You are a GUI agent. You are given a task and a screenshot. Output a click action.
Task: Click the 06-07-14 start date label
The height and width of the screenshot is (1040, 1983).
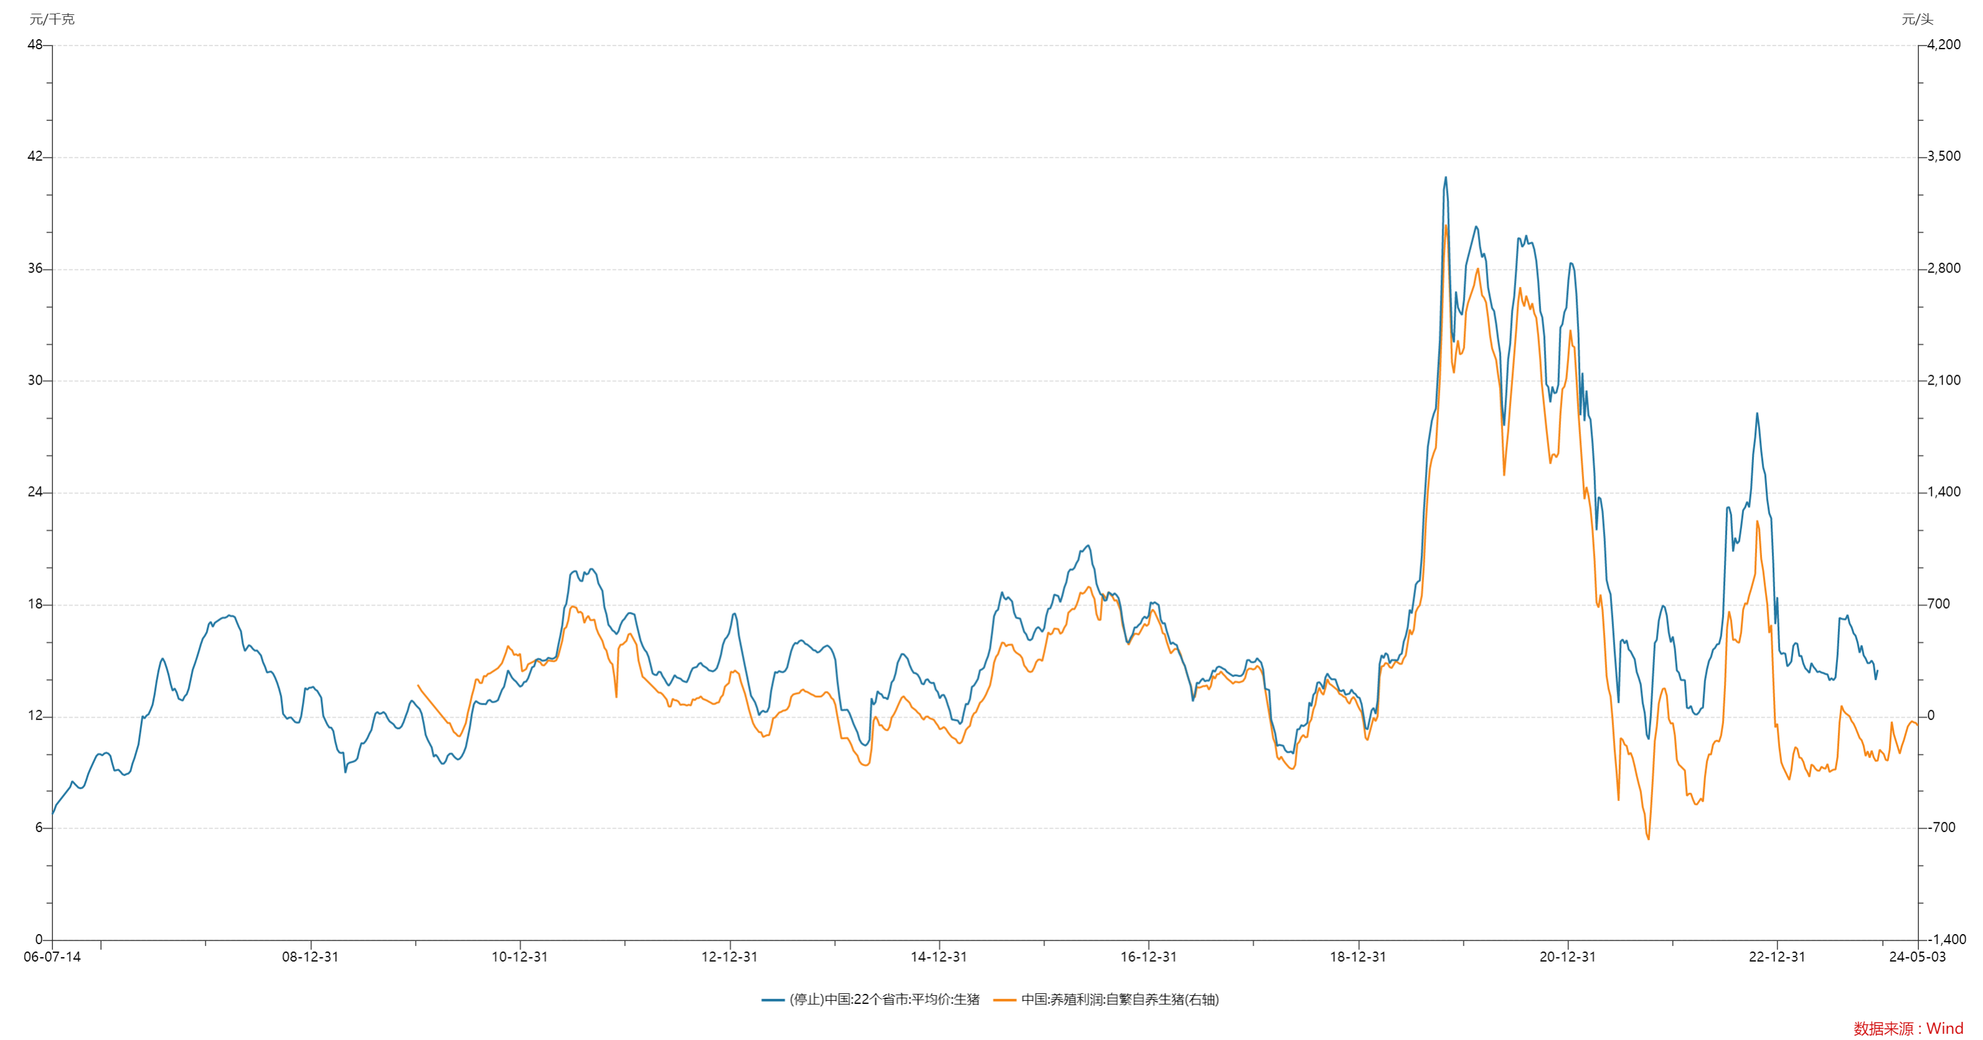52,957
